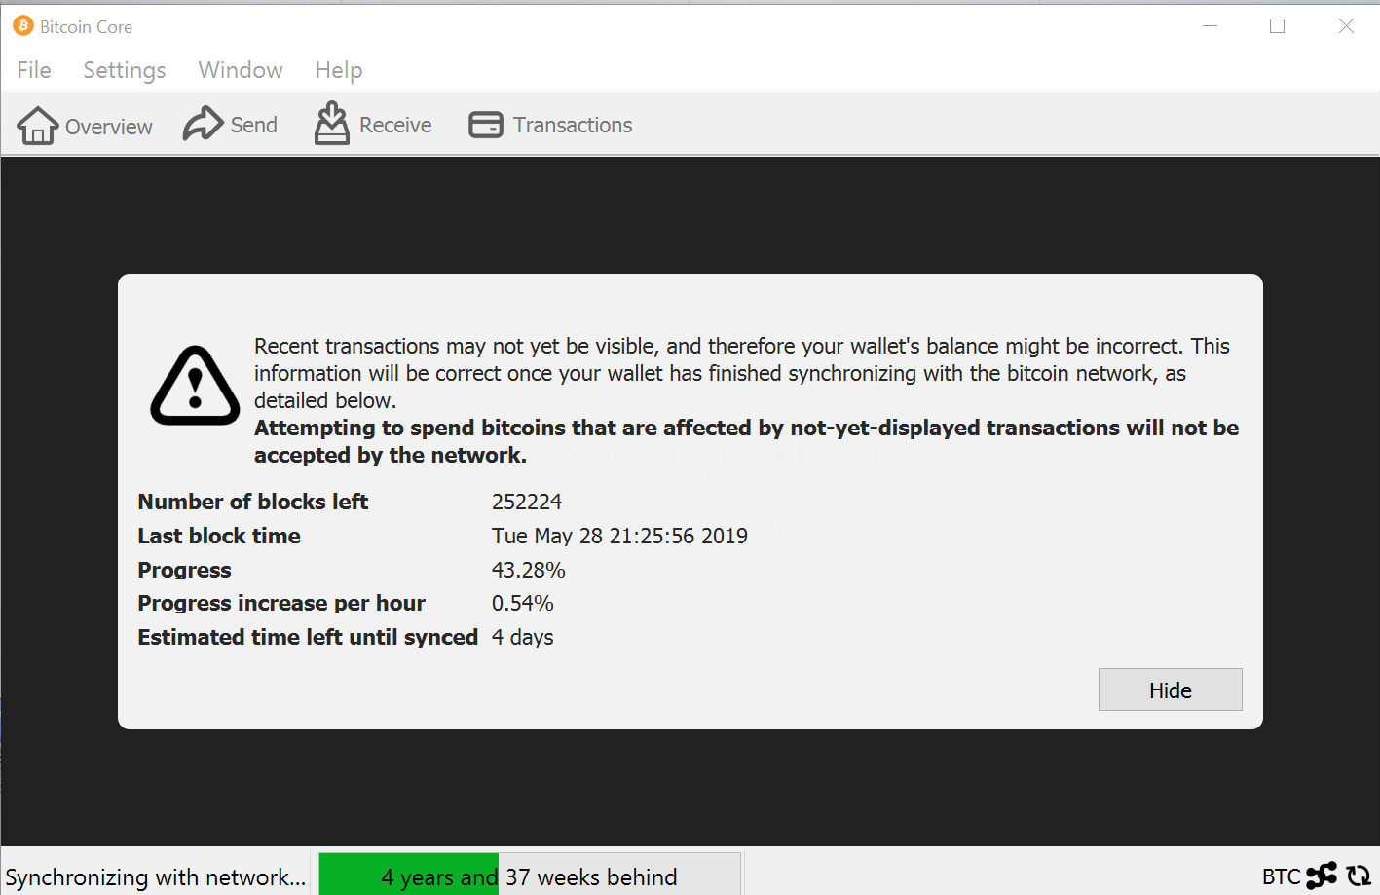The image size is (1380, 895).
Task: Switch to the Receive tab label
Action: [395, 125]
